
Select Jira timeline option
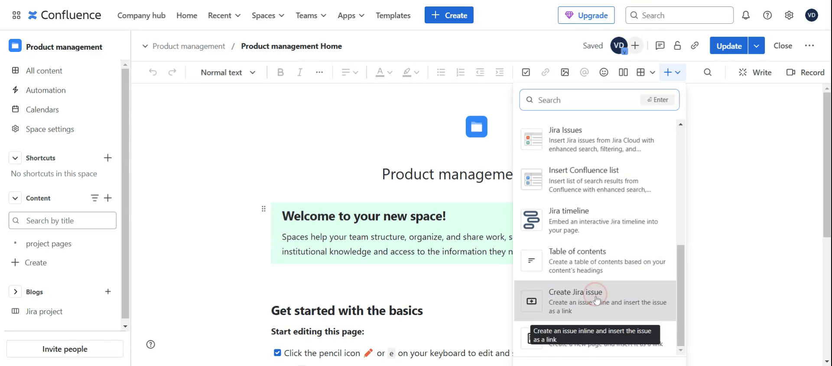(x=595, y=220)
